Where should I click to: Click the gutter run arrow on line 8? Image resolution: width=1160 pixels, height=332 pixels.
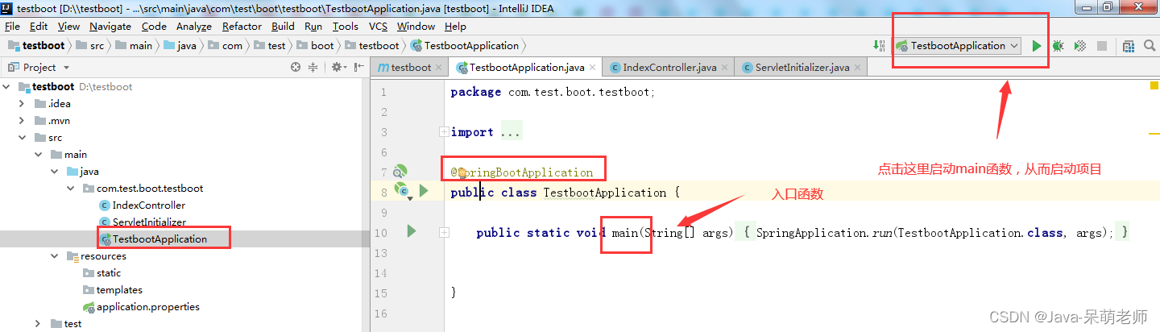(x=423, y=191)
